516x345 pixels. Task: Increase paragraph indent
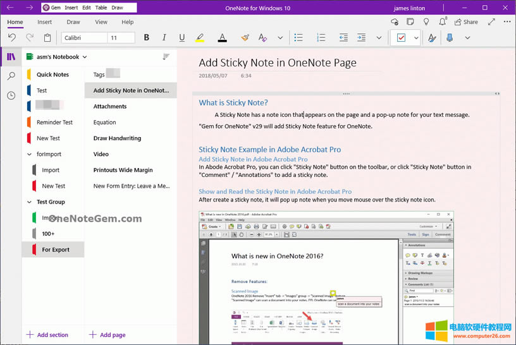[x=361, y=38]
